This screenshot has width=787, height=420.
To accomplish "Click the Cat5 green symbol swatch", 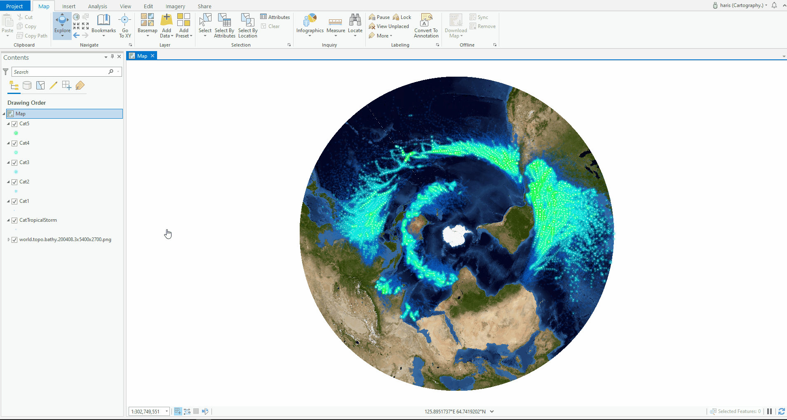I will click(x=16, y=133).
